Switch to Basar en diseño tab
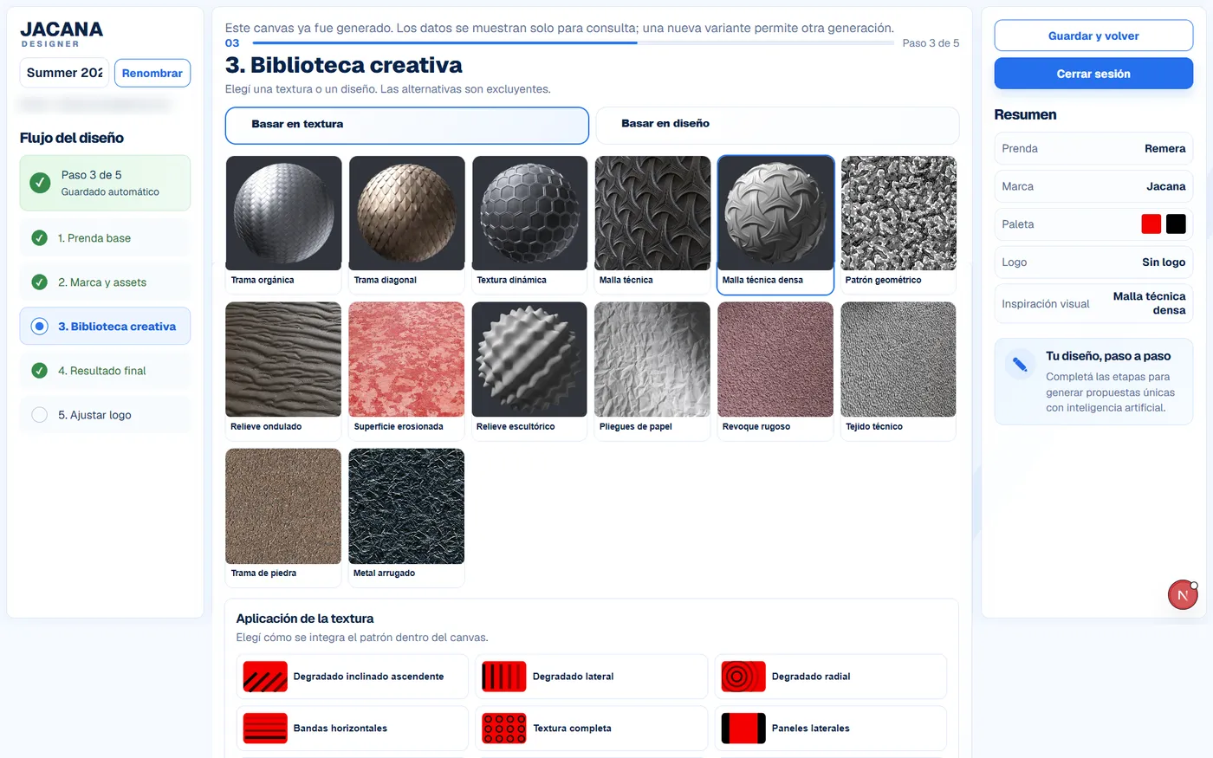This screenshot has width=1213, height=758. [x=777, y=125]
